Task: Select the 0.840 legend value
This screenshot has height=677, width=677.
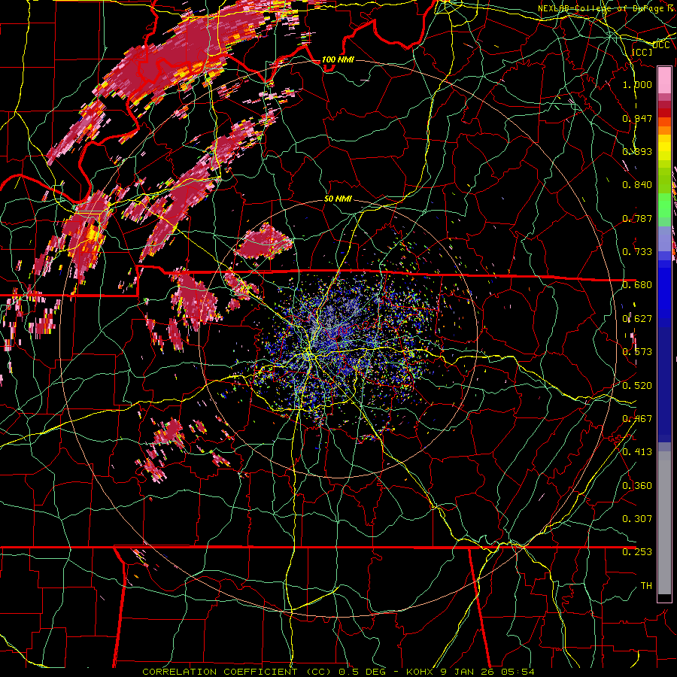Action: tap(637, 185)
